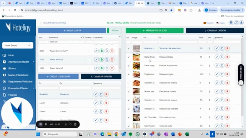The width and height of the screenshot is (246, 138).
Task: Edit the Room Service1 menu
Action: tap(96, 59)
